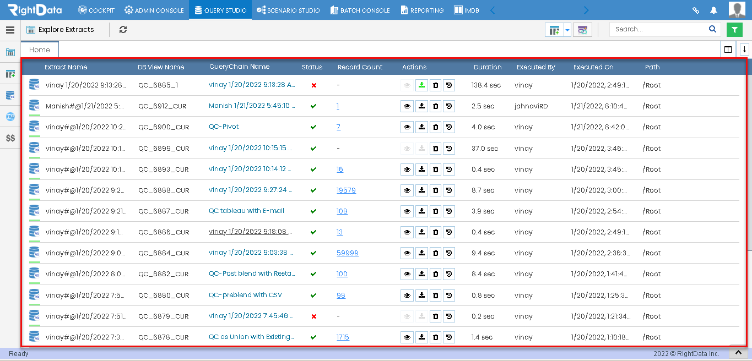The image size is (752, 361).
Task: Switch to the SCENARIO STUDIO menu
Action: click(x=287, y=9)
